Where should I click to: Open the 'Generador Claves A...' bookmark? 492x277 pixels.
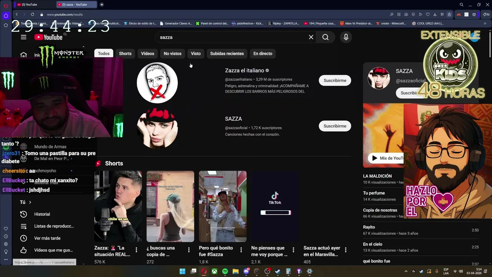tap(176, 23)
